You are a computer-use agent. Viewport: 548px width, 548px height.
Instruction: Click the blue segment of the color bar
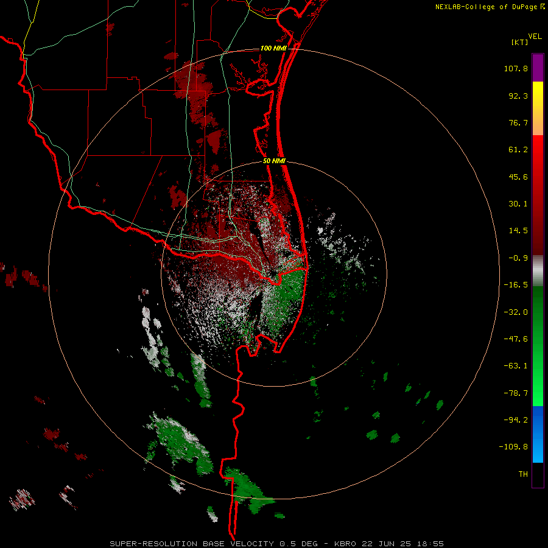(538, 434)
